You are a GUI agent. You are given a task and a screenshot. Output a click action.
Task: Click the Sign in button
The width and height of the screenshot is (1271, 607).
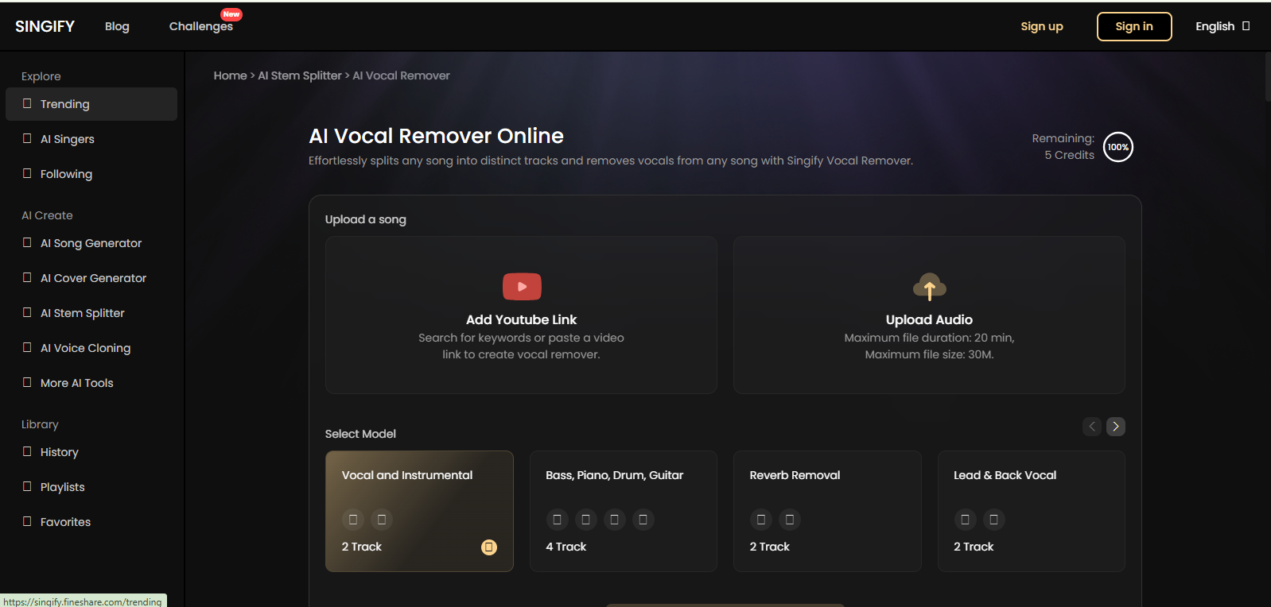(x=1134, y=26)
